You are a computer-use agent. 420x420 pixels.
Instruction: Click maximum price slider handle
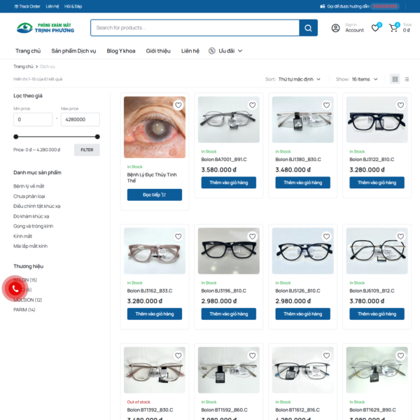tap(97, 136)
